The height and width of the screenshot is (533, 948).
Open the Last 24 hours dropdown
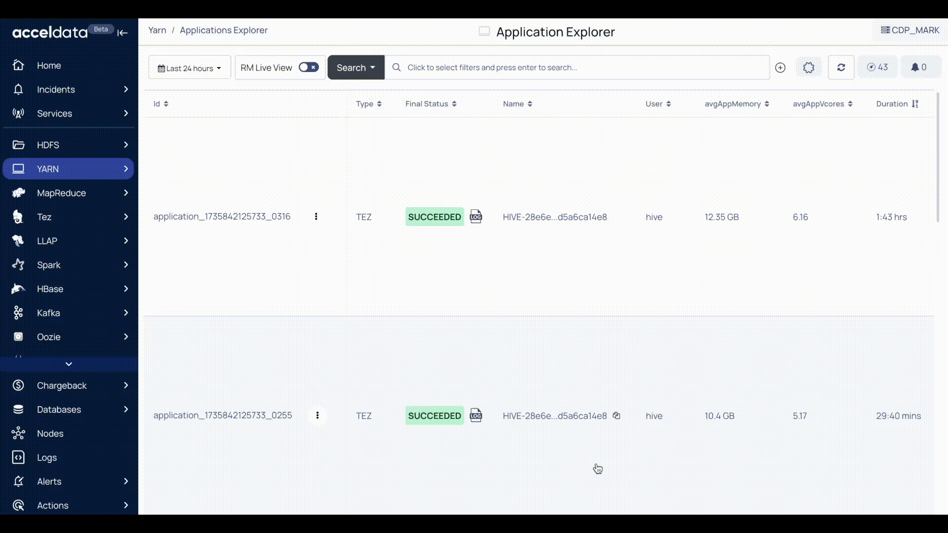tap(189, 68)
